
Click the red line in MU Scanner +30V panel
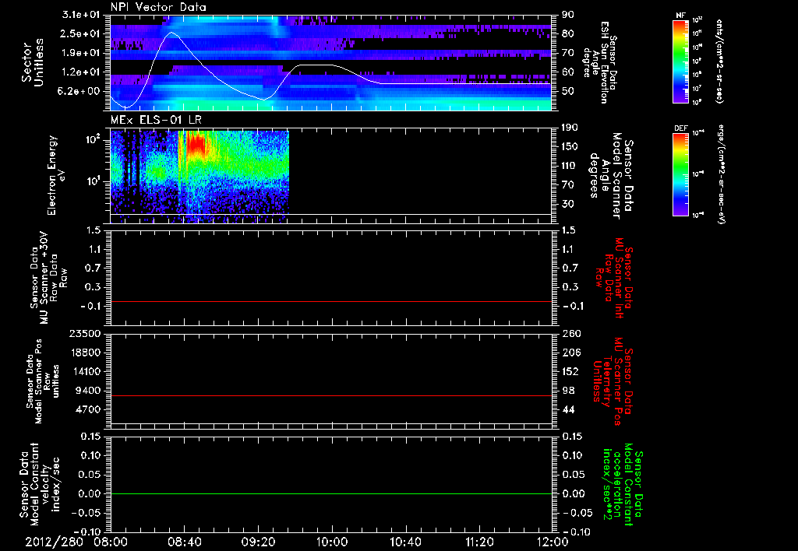[331, 301]
